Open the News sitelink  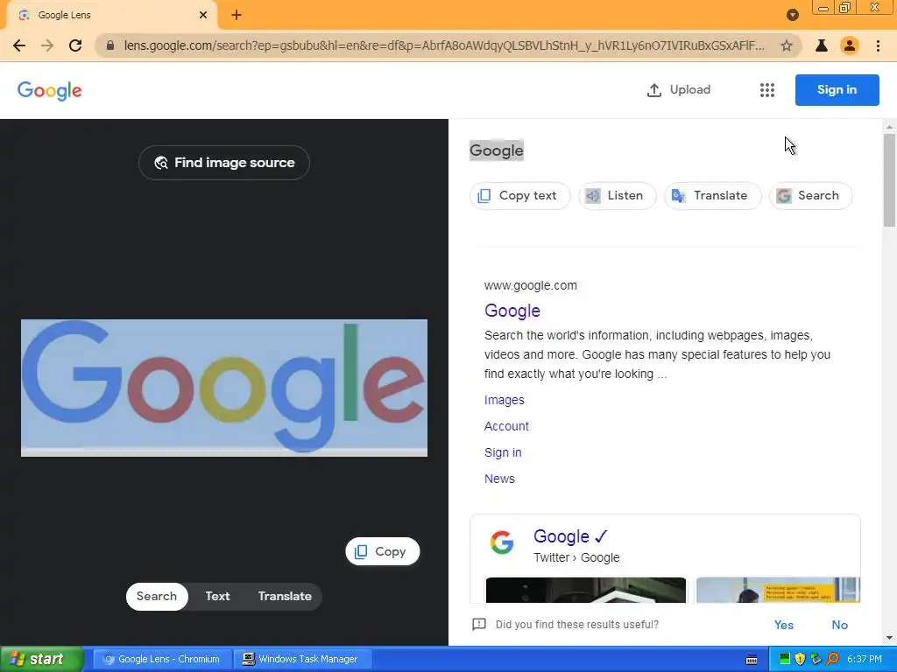(499, 479)
